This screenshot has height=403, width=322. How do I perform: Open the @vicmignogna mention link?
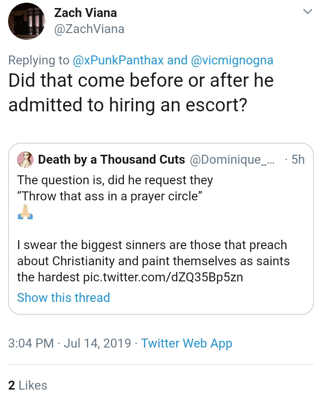232,60
